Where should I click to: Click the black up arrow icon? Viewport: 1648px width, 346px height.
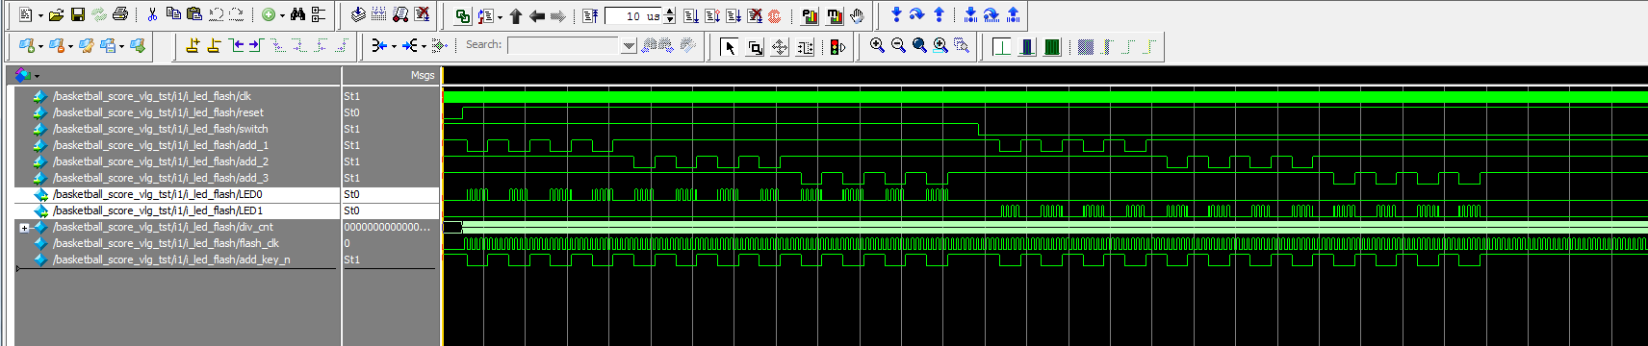(516, 16)
